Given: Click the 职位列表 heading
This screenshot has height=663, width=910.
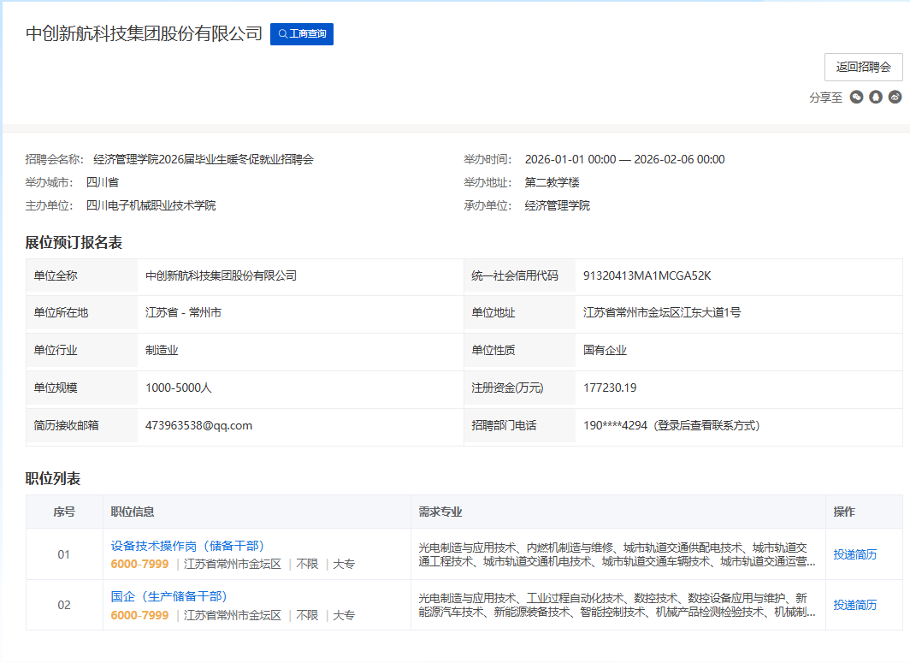Looking at the screenshot, I should coord(53,479).
